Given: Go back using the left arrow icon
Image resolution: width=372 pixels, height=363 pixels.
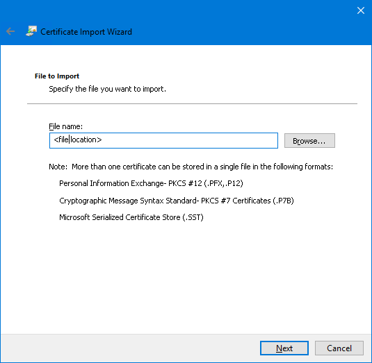Looking at the screenshot, I should tap(10, 31).
